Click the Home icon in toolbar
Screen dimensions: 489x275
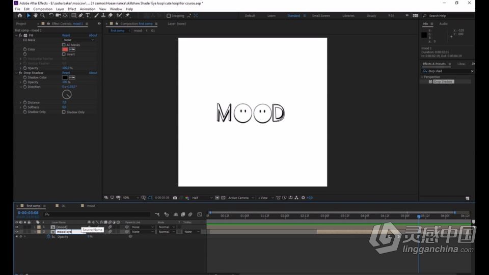tap(20, 15)
